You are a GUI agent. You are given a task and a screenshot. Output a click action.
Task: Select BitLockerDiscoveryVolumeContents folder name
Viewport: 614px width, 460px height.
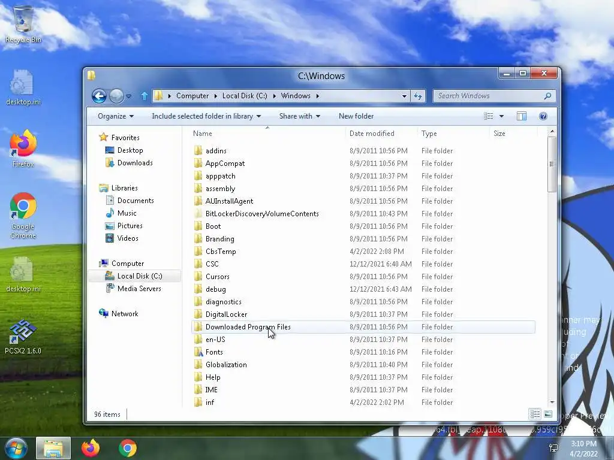(x=262, y=214)
